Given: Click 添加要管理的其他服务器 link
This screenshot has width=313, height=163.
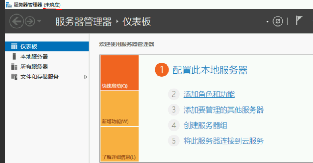Looking at the screenshot, I should coord(224,110).
